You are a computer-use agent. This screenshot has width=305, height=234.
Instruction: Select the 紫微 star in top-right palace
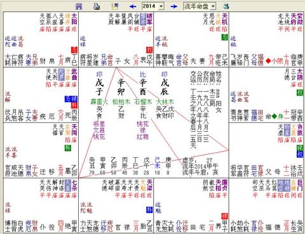point(299,19)
